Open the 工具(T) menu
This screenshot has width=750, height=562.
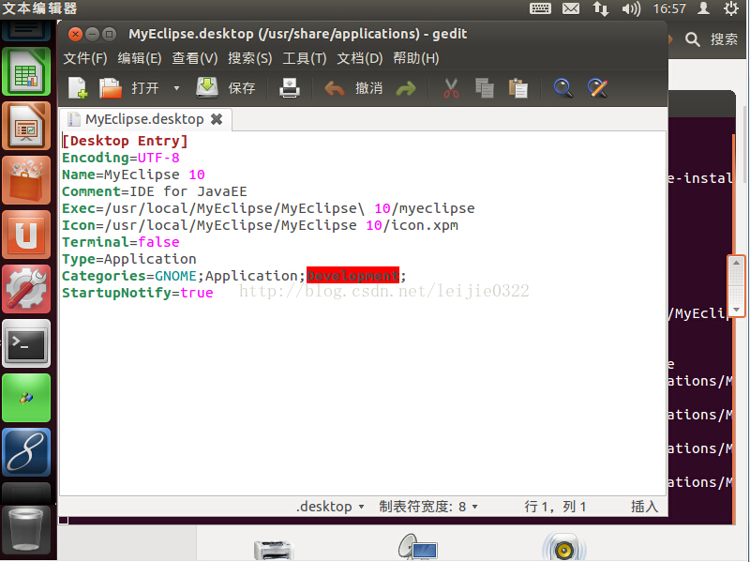(304, 58)
